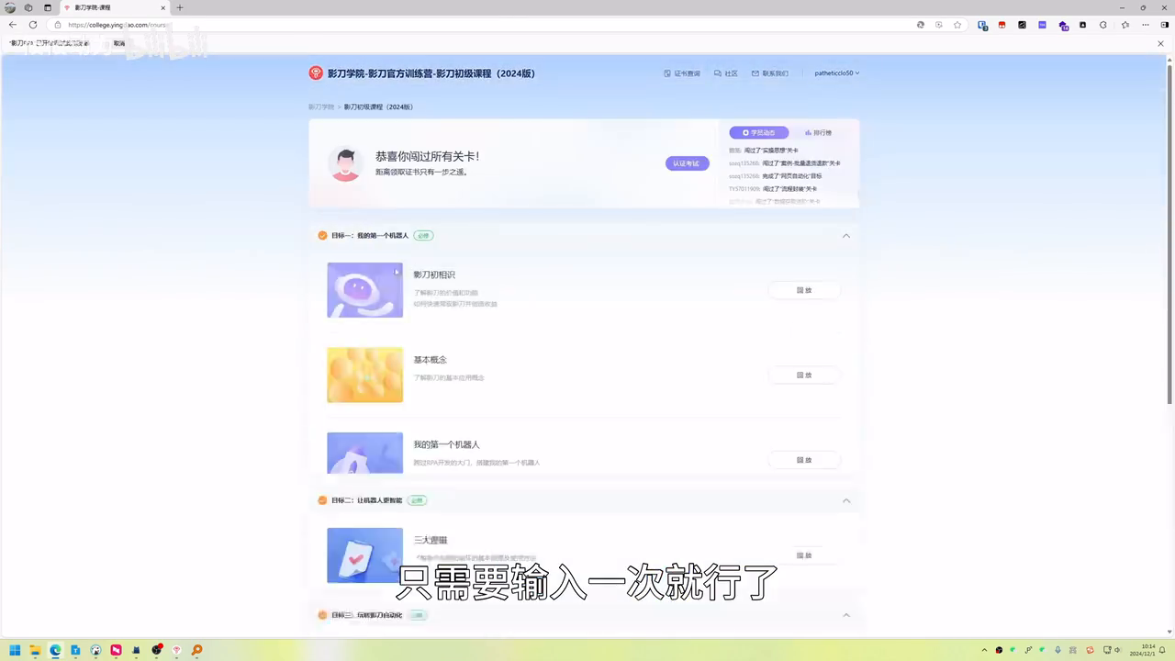Click the red 影刀学院 logo icon
Screen dimensions: 1175x661
316,73
